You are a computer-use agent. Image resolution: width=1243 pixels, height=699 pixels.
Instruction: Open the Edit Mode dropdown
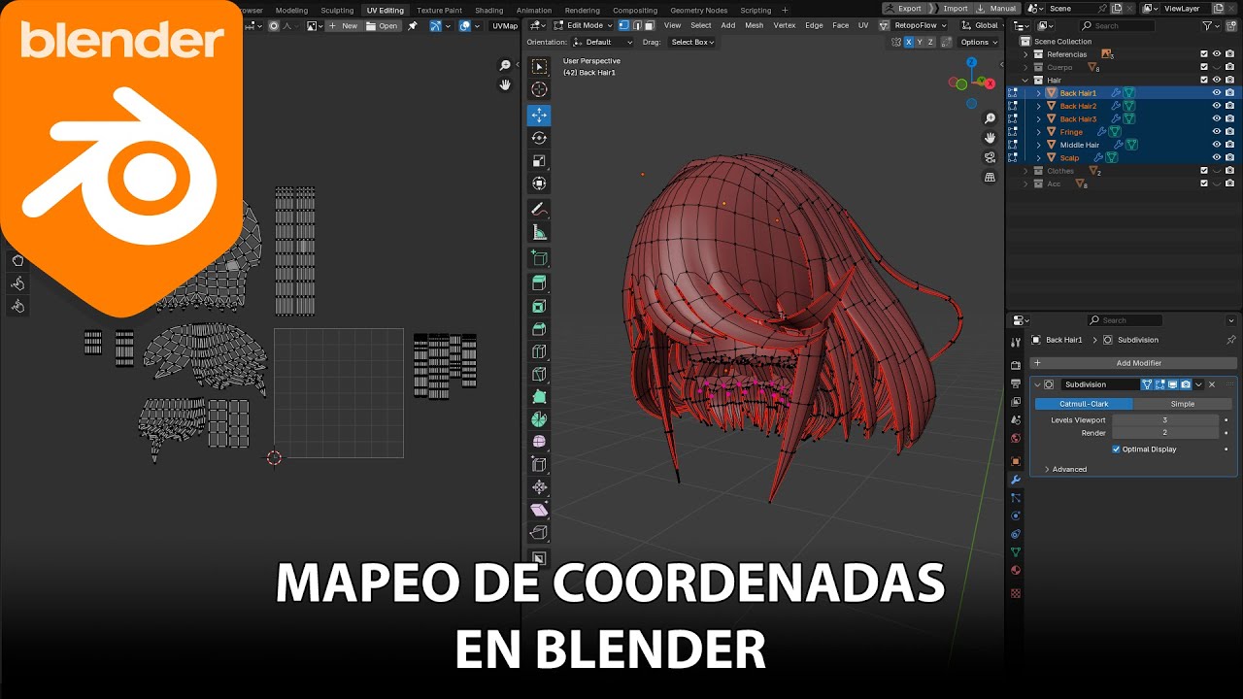click(x=583, y=25)
